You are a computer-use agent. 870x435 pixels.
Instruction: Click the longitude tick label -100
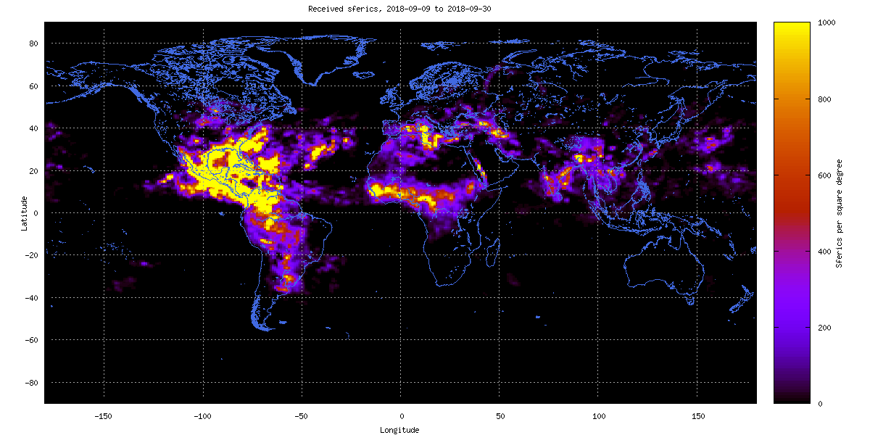(202, 417)
